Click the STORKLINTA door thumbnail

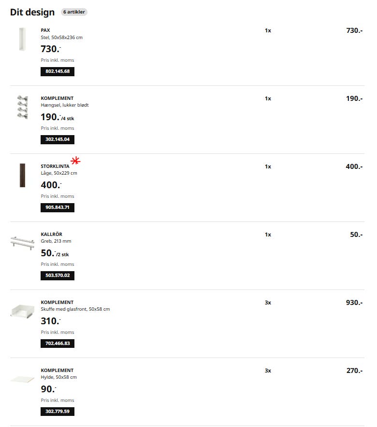22,175
